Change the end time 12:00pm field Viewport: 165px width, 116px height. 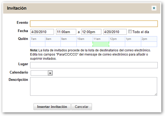coord(91,32)
